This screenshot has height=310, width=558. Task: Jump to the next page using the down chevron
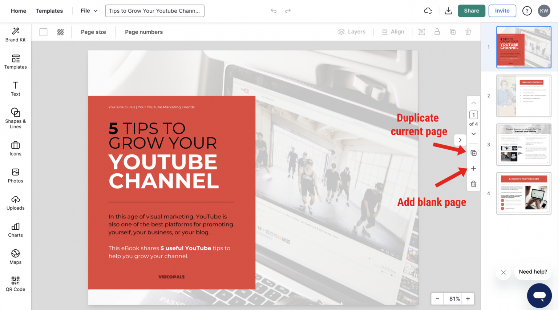click(x=473, y=134)
